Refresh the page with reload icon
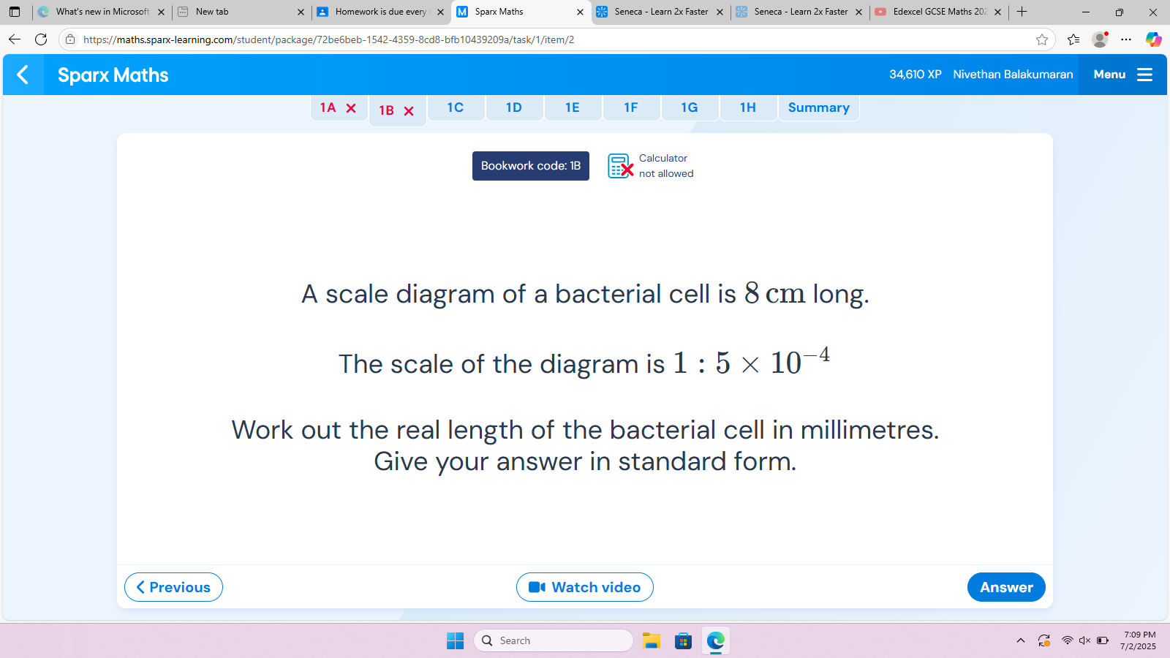 (41, 39)
